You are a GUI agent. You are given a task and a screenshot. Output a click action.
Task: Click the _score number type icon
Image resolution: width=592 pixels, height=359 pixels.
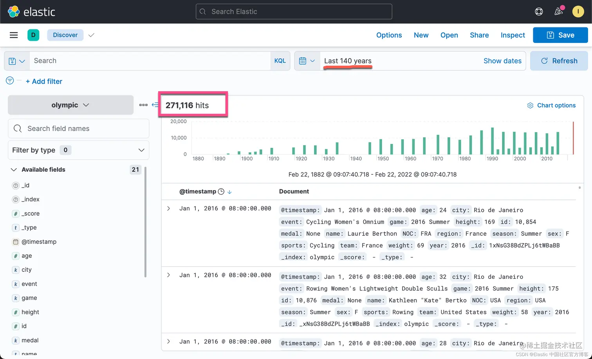[x=16, y=214]
